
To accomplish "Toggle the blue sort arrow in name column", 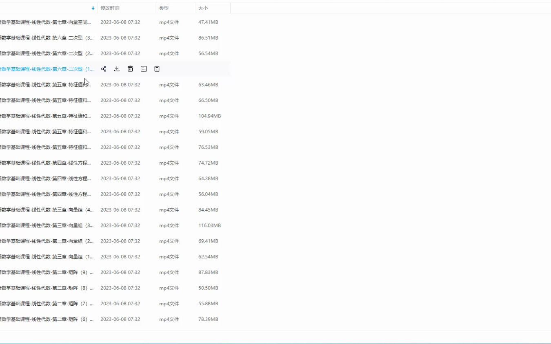I will pos(93,8).
